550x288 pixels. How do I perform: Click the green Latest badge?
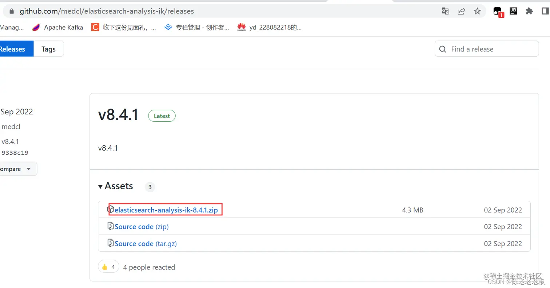pyautogui.click(x=162, y=116)
